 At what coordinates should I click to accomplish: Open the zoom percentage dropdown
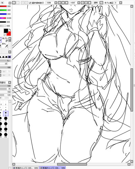point(56,3)
